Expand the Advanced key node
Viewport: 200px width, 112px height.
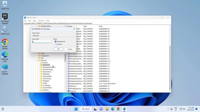[39, 65]
